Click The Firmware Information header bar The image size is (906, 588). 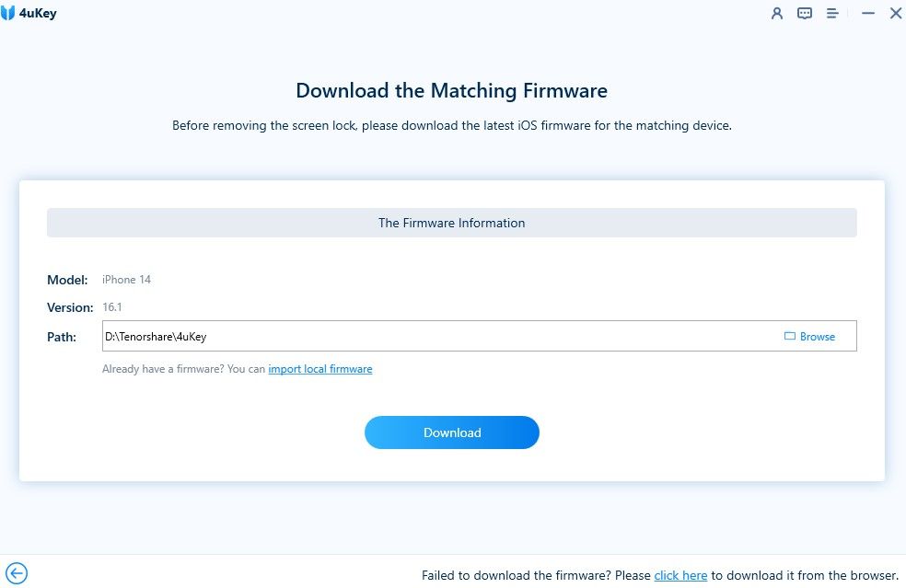point(451,223)
